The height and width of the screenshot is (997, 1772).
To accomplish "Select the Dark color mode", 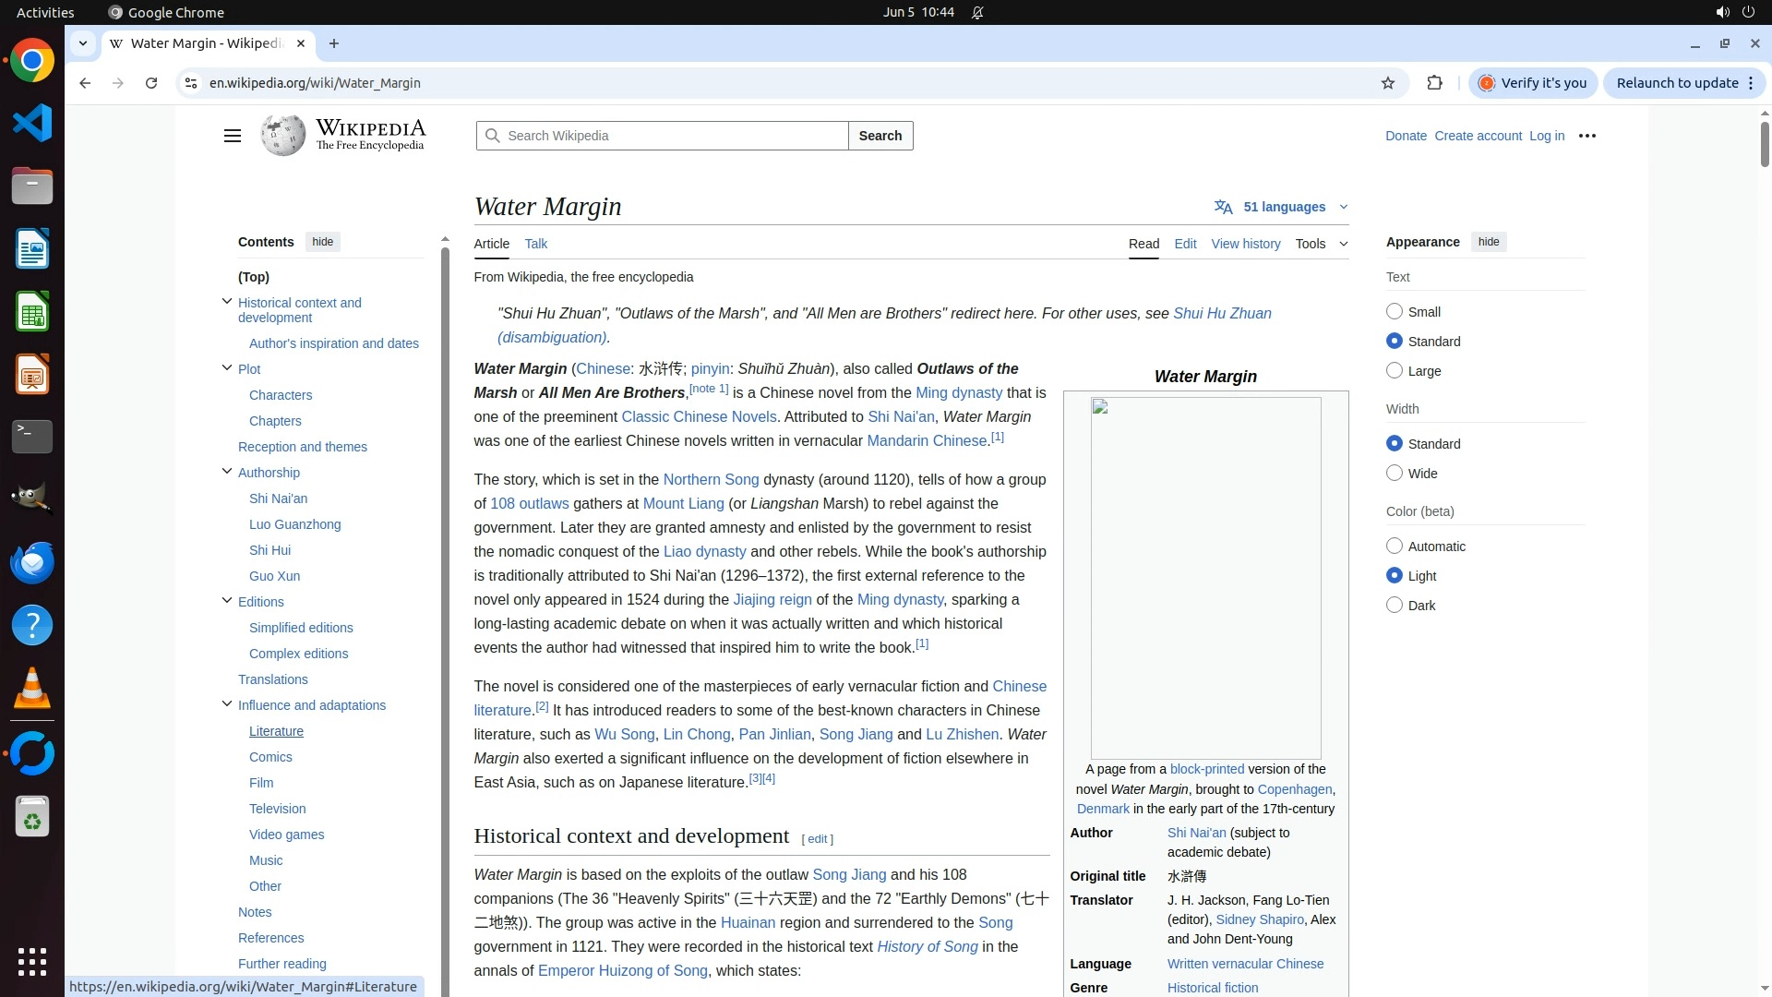I will click(1395, 606).
